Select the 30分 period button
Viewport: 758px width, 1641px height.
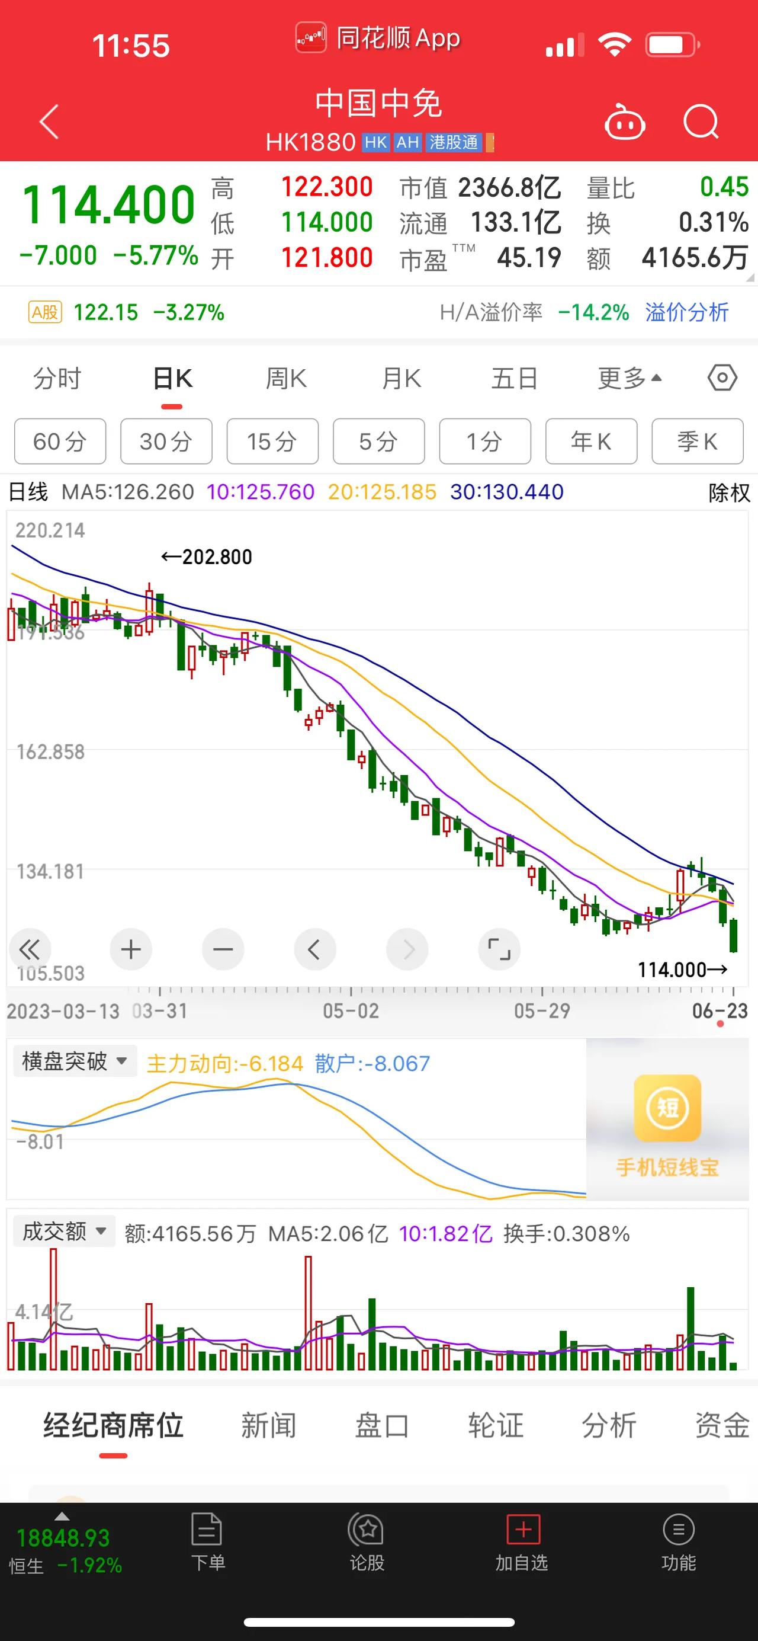(166, 441)
